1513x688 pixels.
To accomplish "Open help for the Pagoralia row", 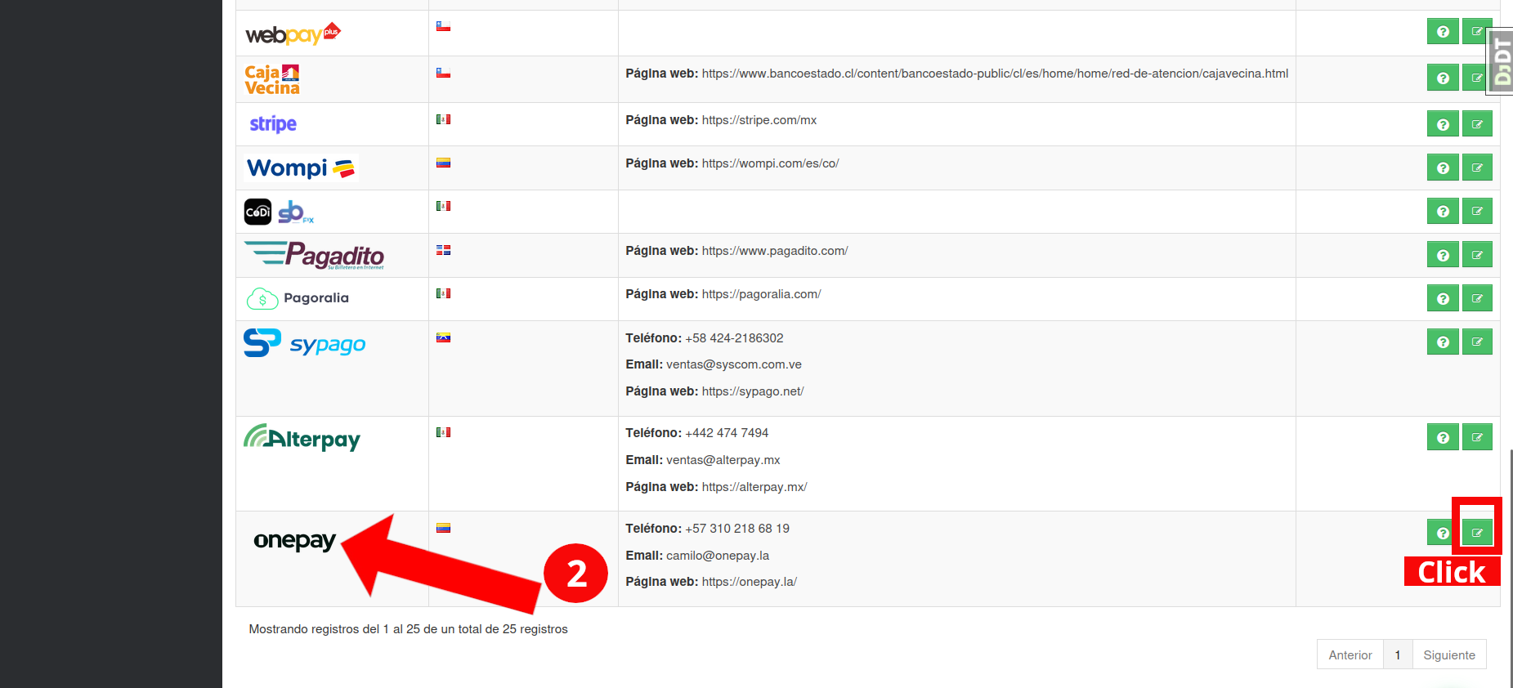I will 1443,298.
